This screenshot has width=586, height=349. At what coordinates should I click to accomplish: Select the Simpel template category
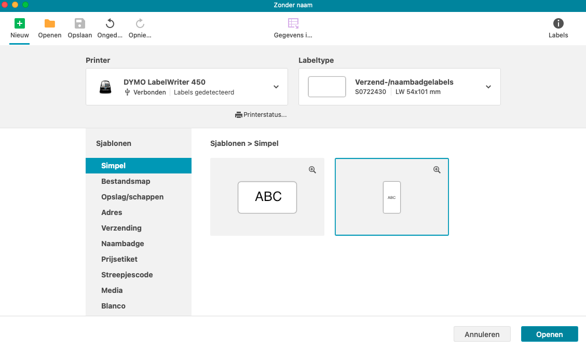(x=114, y=166)
